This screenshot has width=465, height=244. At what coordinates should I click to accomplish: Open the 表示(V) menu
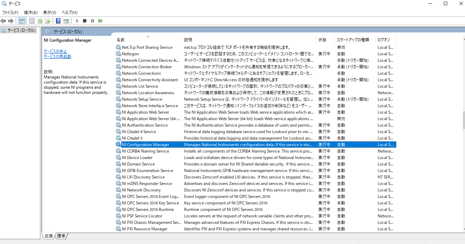(x=50, y=12)
